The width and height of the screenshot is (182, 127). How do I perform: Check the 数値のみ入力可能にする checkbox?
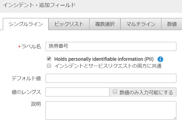[115, 92]
